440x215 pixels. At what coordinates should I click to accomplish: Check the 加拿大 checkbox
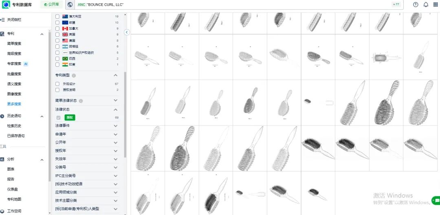pos(57,29)
